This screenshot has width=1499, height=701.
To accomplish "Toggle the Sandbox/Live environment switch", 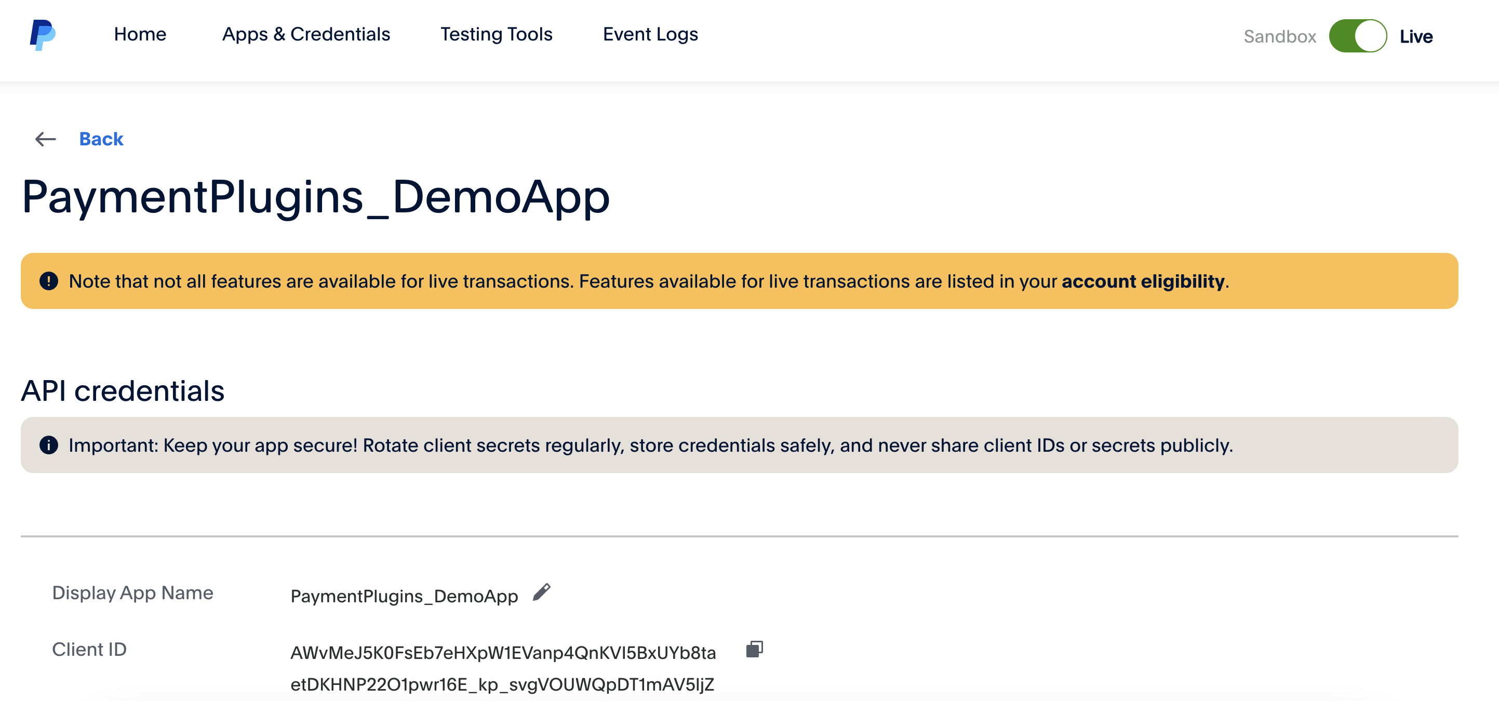I will [x=1358, y=36].
